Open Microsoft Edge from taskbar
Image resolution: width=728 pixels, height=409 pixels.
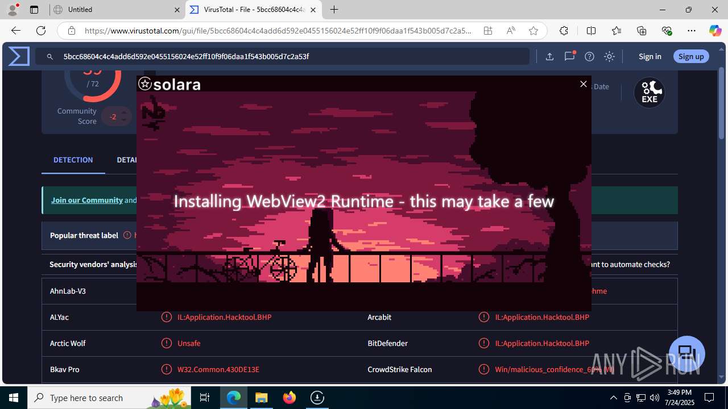(234, 398)
